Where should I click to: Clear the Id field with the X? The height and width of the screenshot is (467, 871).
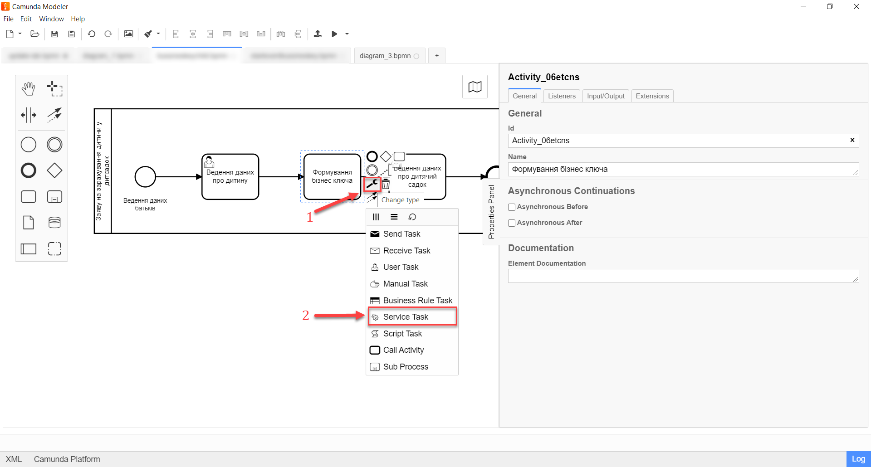[852, 140]
